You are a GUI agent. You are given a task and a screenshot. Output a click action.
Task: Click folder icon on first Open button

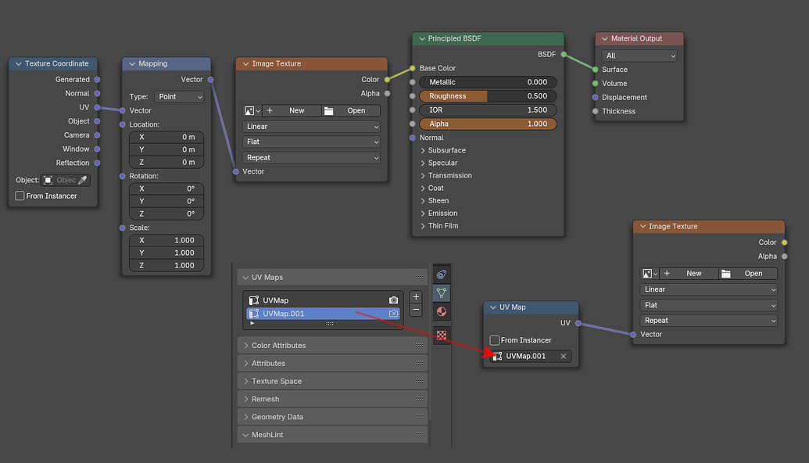coord(328,111)
